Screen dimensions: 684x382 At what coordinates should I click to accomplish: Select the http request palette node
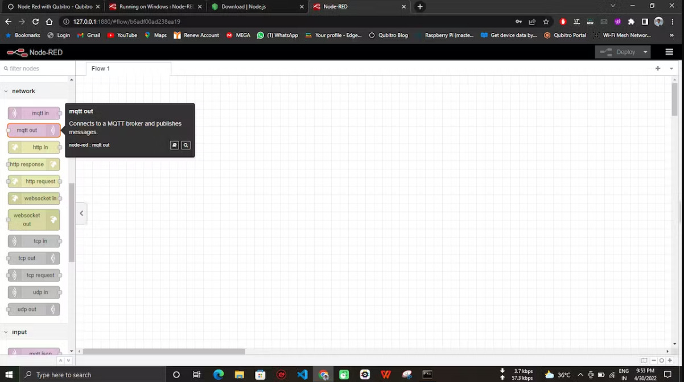click(34, 181)
